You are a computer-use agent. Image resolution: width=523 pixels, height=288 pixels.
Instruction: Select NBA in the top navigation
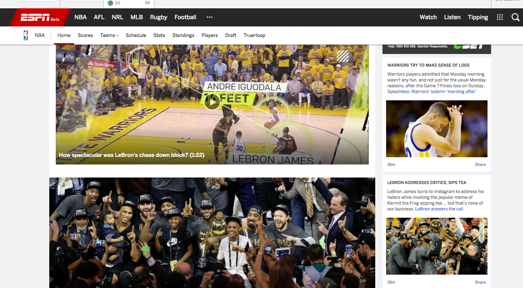click(80, 17)
